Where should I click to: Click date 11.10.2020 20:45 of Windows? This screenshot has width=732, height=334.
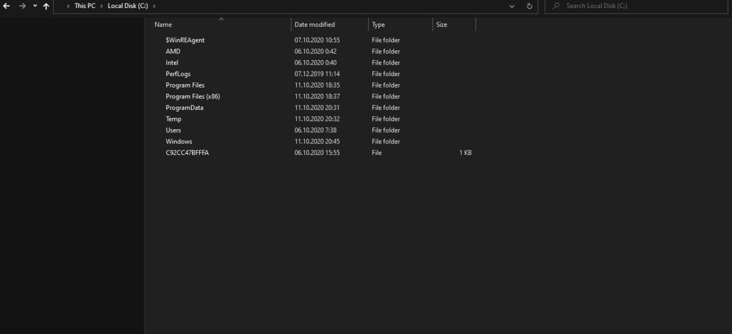(x=317, y=141)
